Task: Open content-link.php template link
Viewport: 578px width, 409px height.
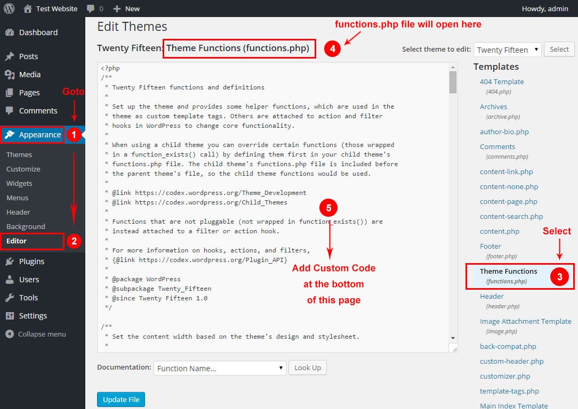Action: pos(507,171)
